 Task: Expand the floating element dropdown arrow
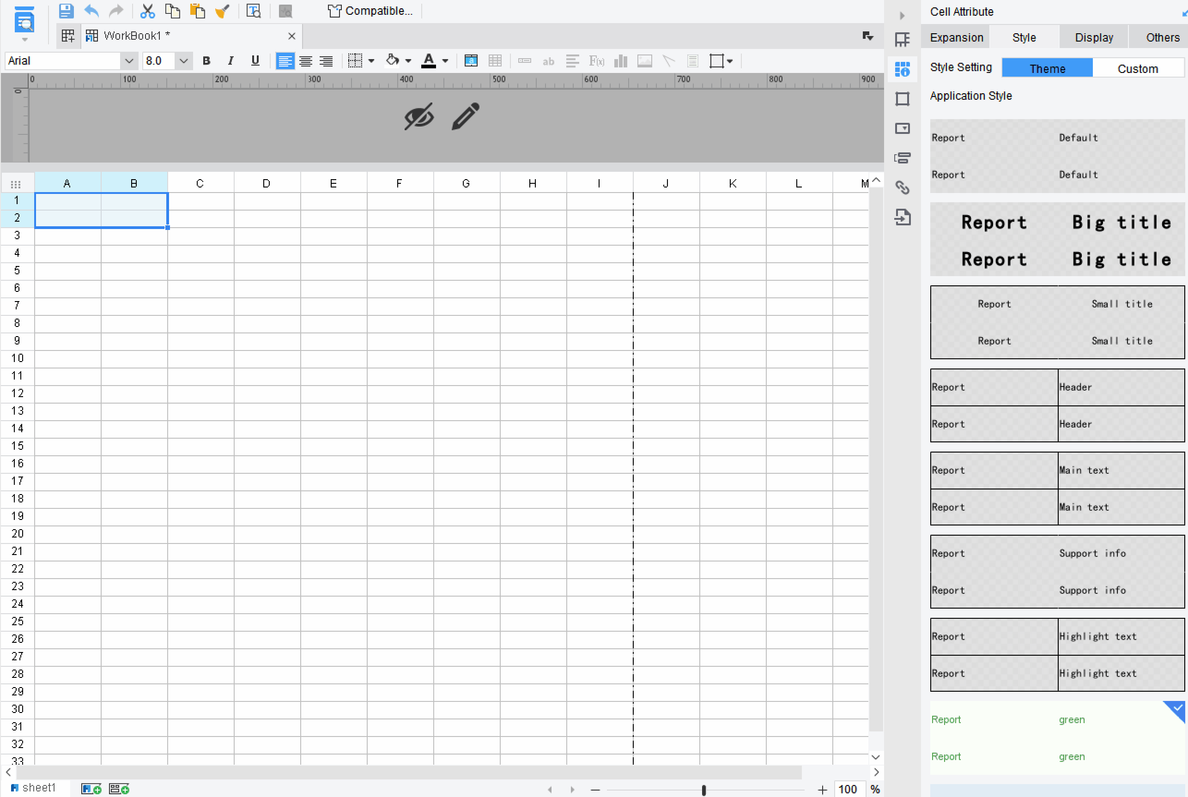730,61
